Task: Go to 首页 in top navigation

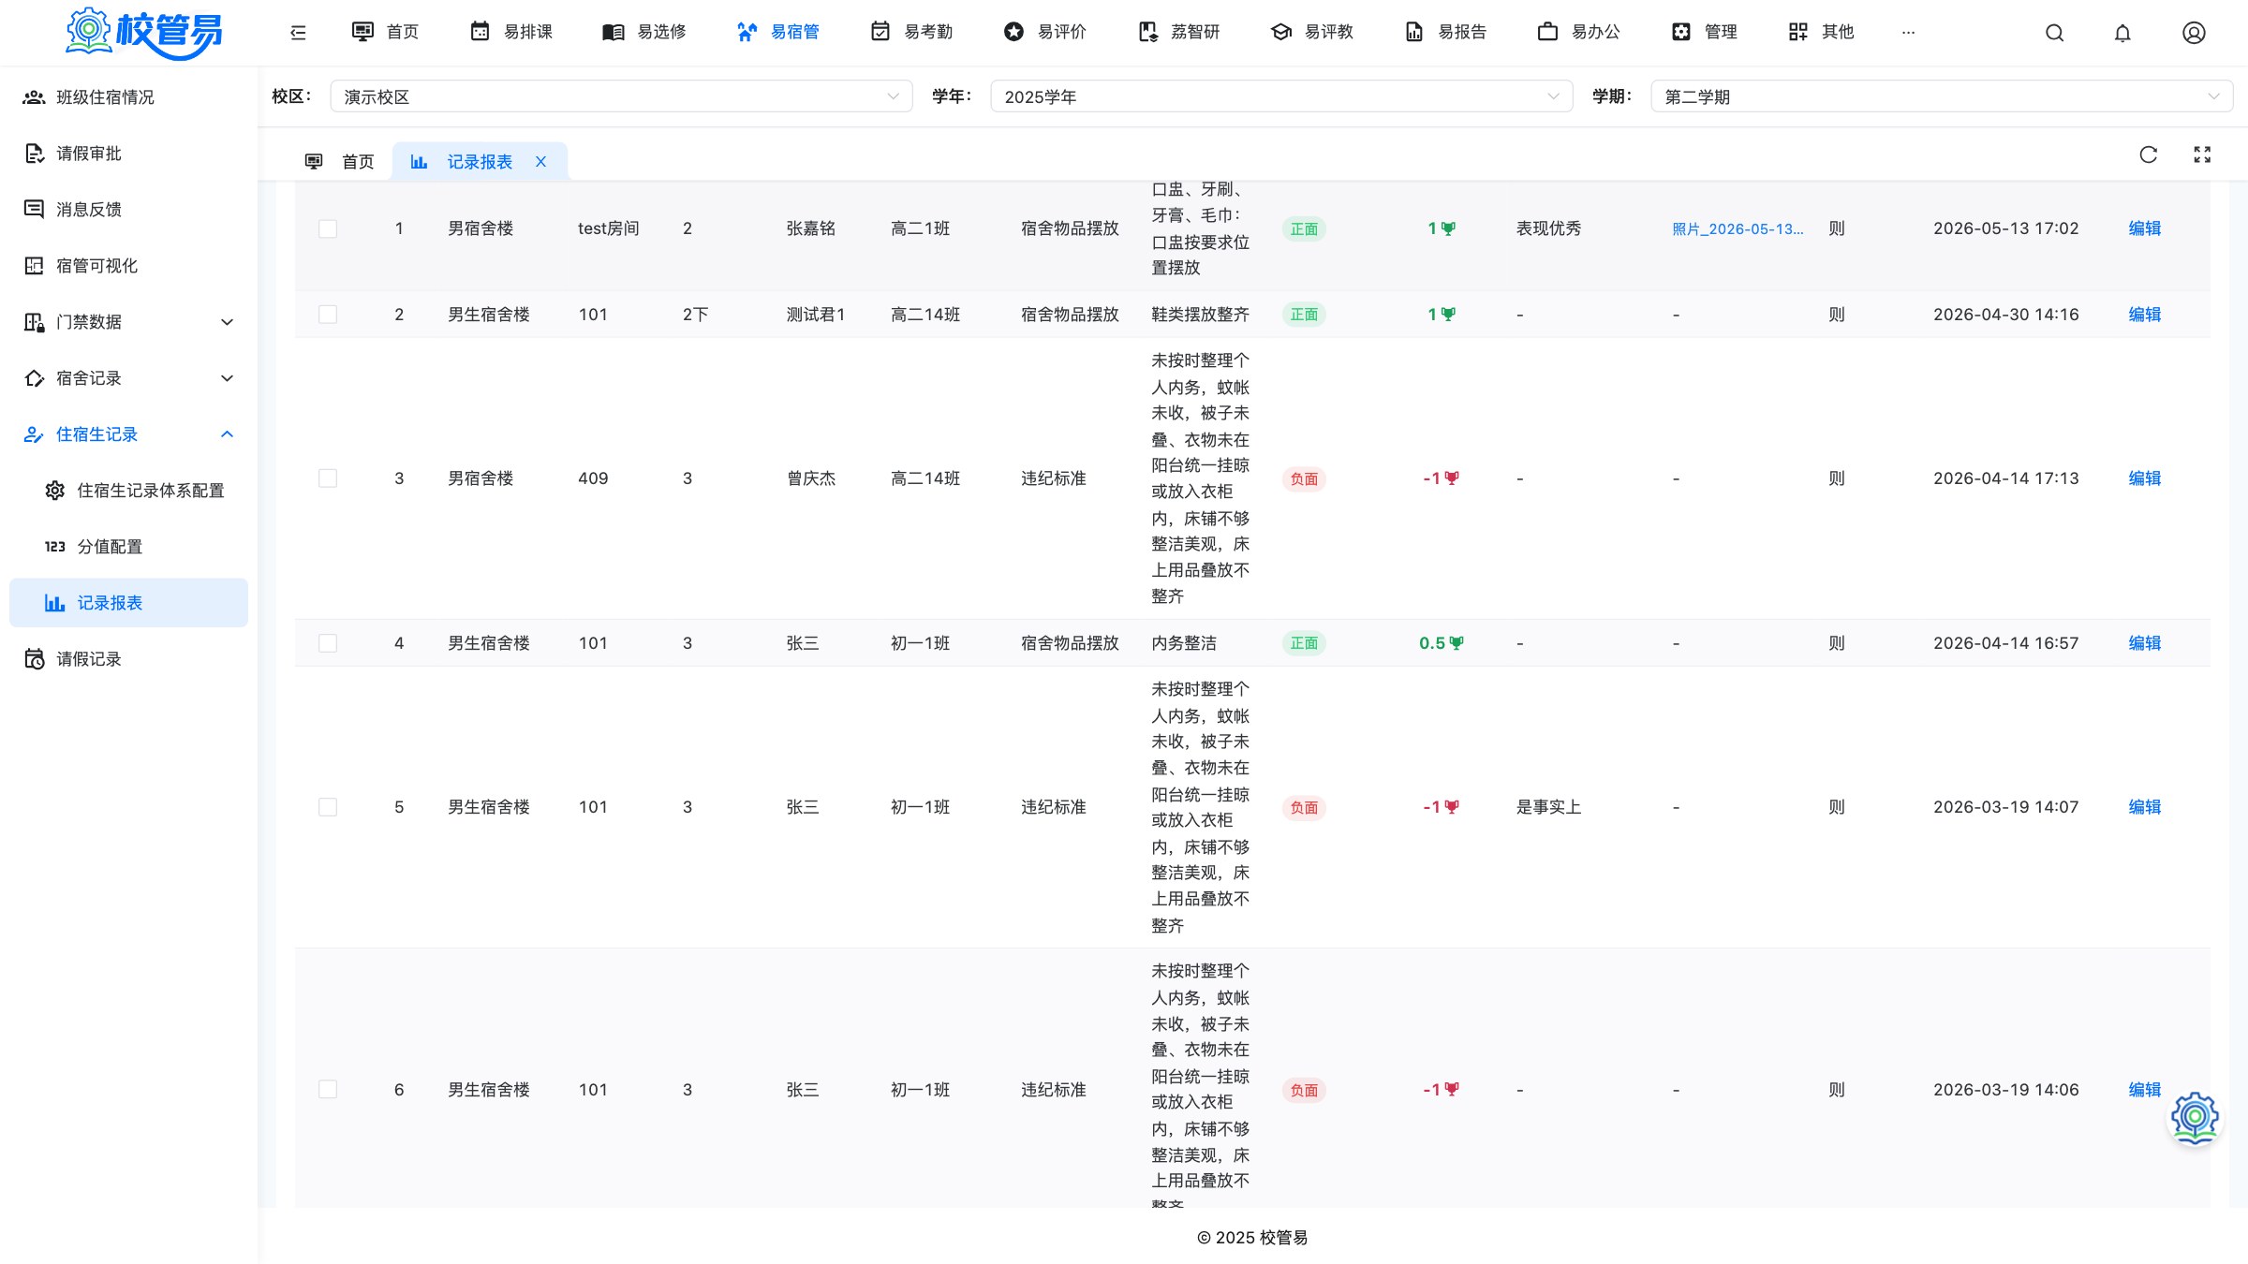Action: click(x=385, y=33)
